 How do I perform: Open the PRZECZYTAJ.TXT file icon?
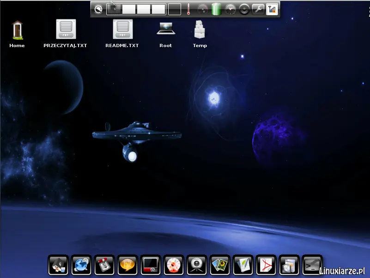66,29
